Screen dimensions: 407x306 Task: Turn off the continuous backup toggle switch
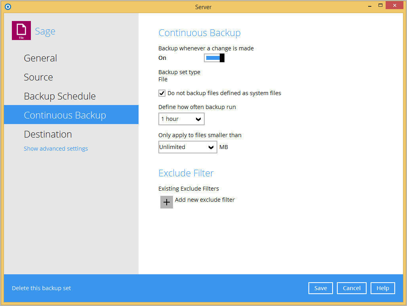click(214, 58)
